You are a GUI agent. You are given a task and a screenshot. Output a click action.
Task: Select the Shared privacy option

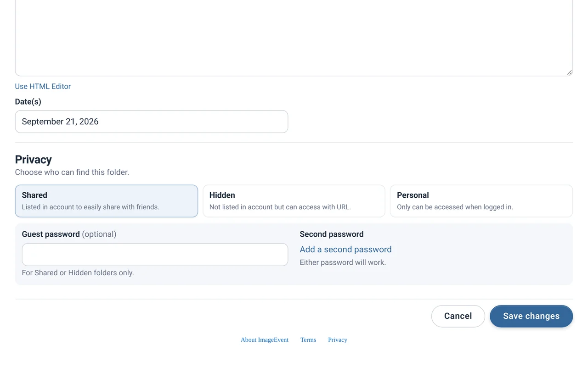[107, 201]
